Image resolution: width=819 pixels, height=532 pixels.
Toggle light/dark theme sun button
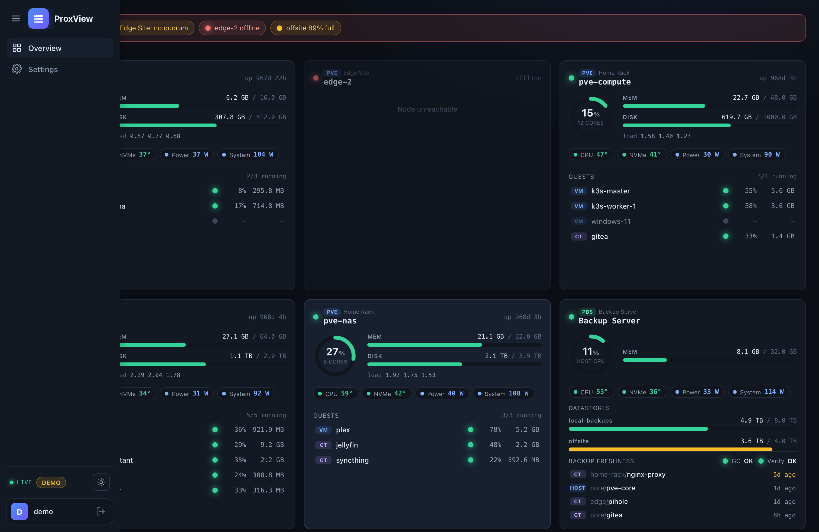coord(101,482)
